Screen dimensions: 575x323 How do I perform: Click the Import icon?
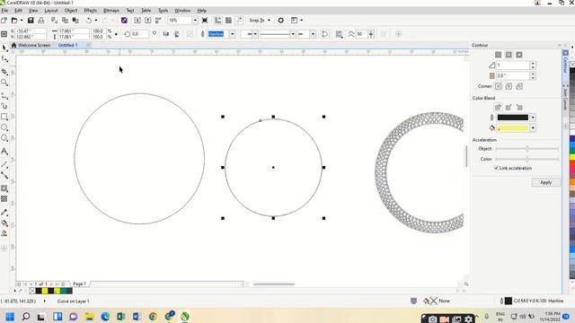tap(137, 20)
